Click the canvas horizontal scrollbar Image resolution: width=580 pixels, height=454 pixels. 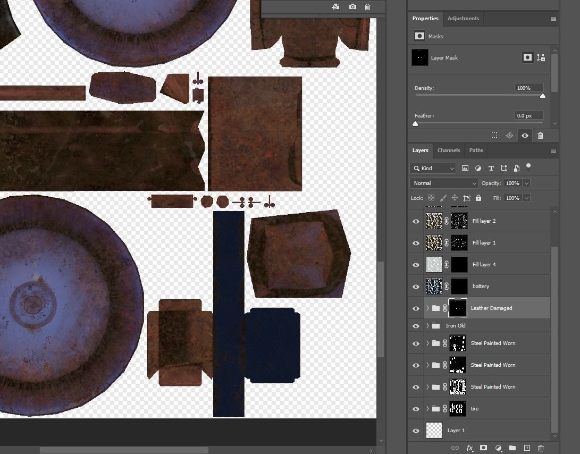124,450
